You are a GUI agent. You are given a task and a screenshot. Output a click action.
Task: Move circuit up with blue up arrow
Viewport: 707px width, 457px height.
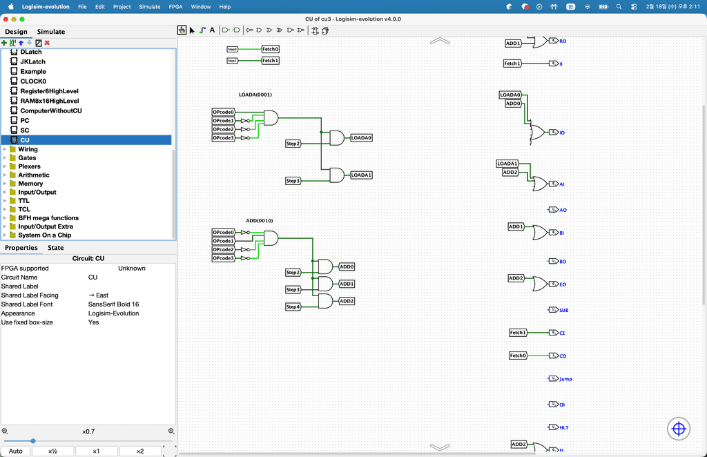[21, 43]
